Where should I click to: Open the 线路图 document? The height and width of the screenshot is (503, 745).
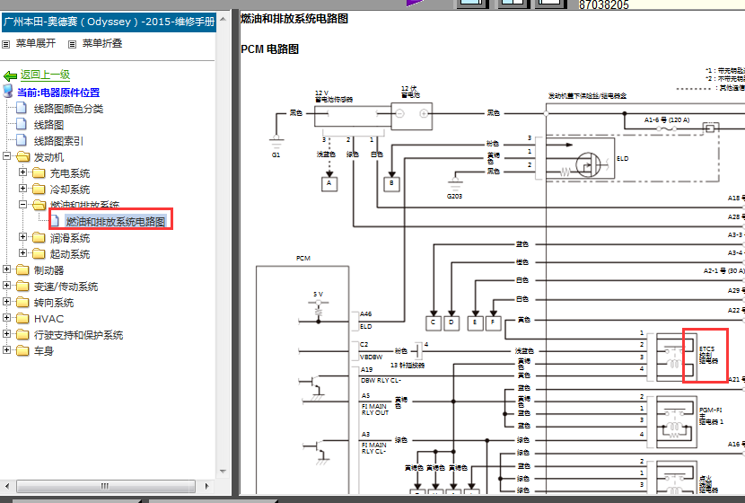pyautogui.click(x=48, y=125)
